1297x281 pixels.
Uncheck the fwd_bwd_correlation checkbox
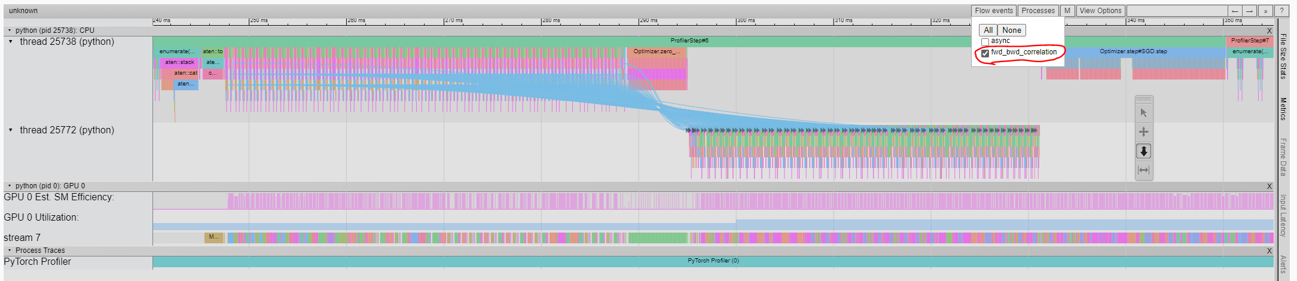point(985,53)
